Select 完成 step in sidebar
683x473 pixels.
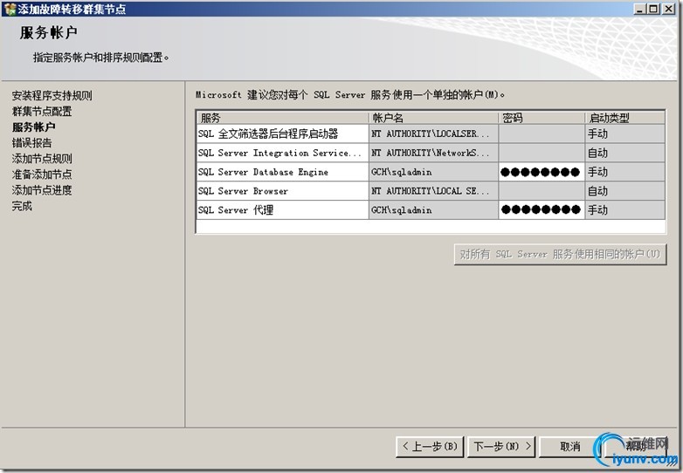(x=22, y=206)
